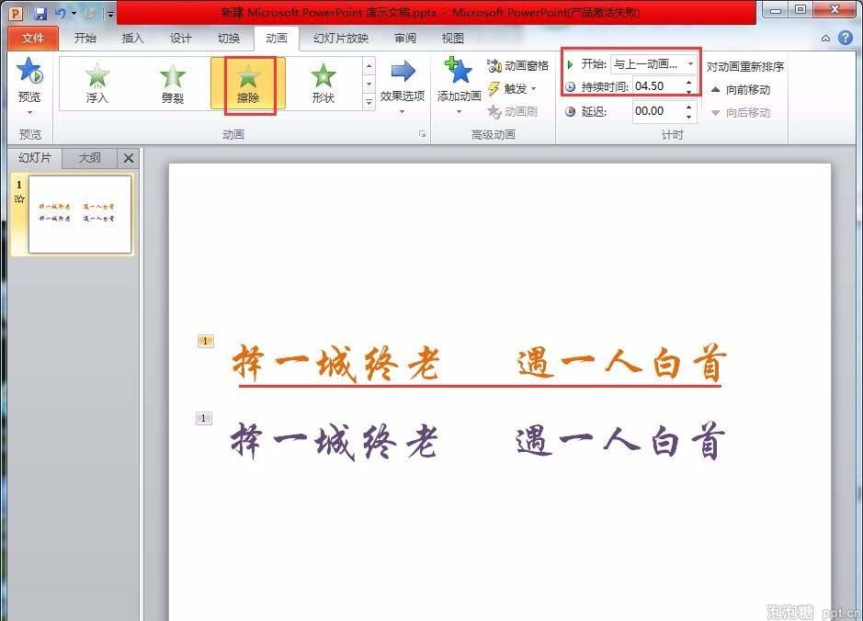Switch to the Slide Show ribbon tab
This screenshot has height=621, width=863.
pyautogui.click(x=340, y=39)
